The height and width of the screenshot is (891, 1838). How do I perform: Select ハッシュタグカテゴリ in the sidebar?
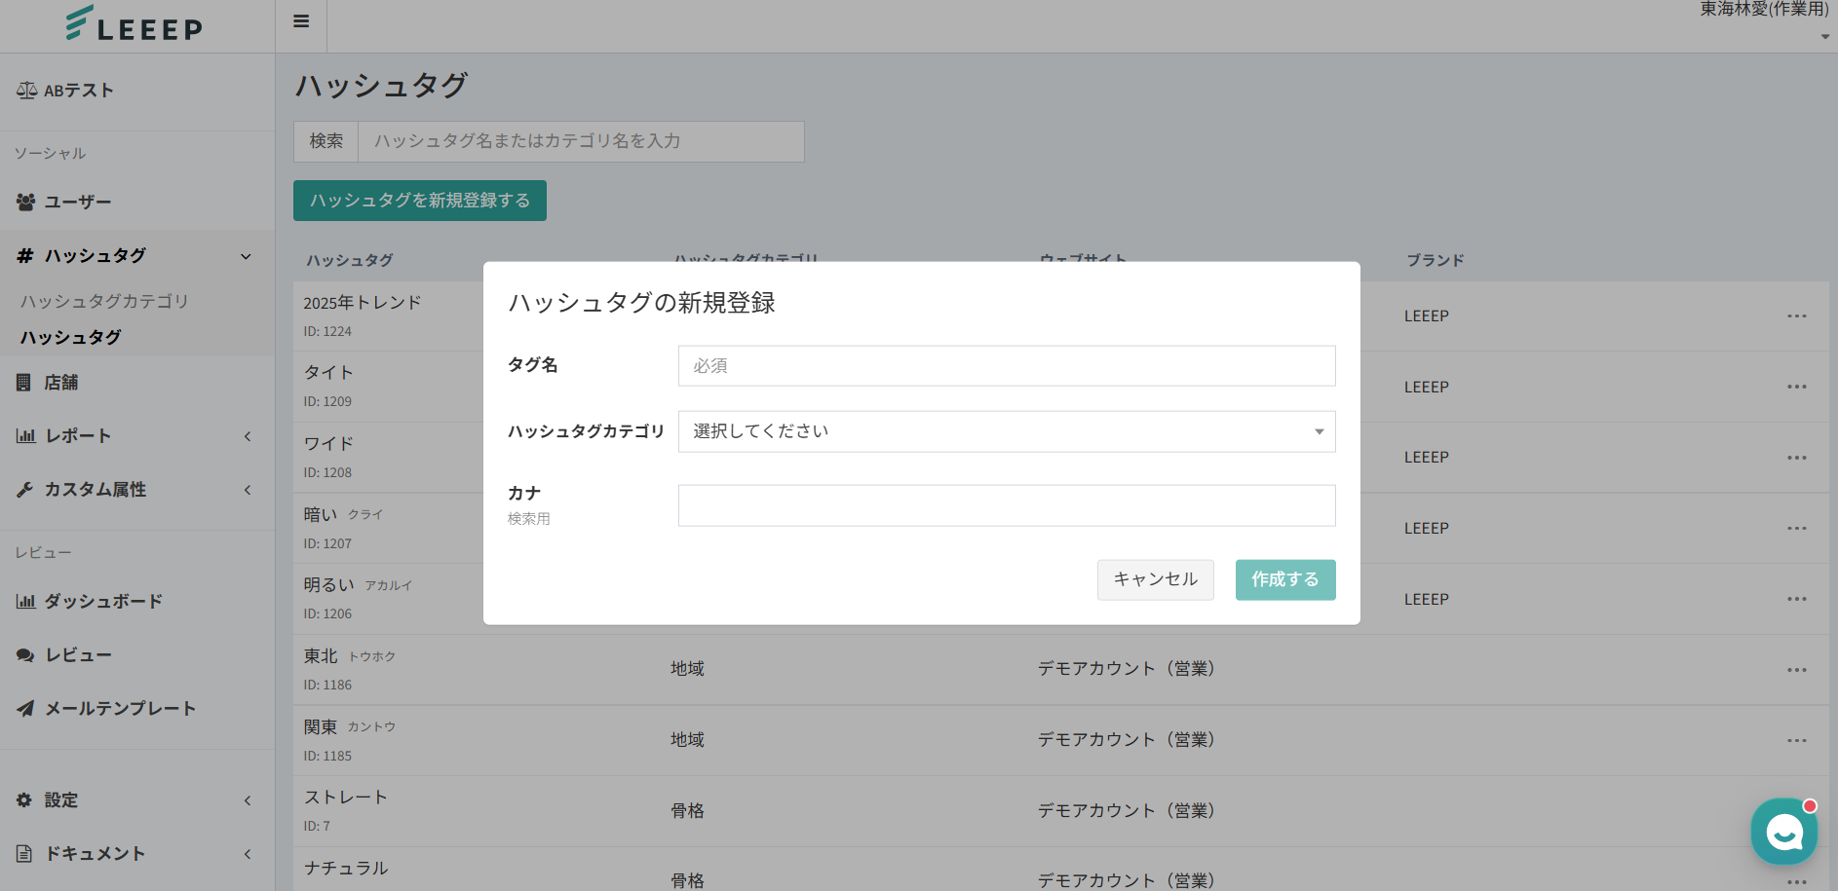pos(104,302)
